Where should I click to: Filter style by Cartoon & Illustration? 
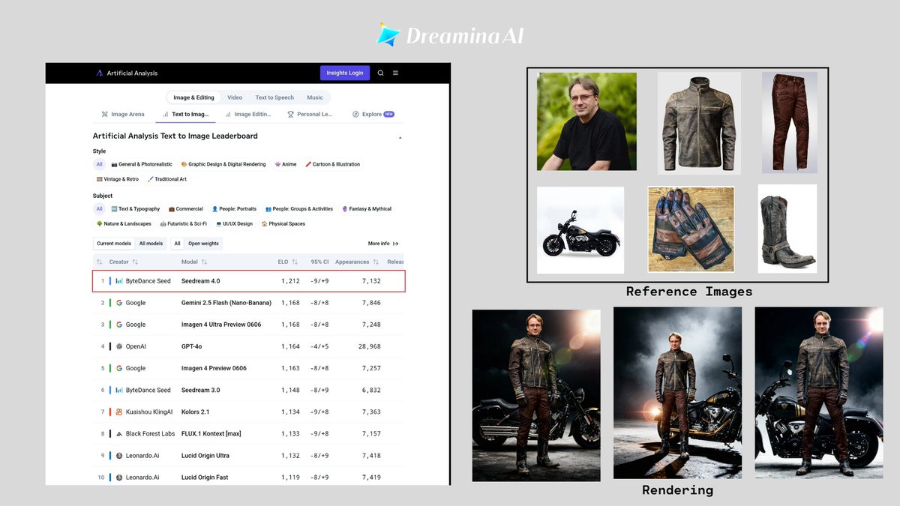(x=332, y=164)
